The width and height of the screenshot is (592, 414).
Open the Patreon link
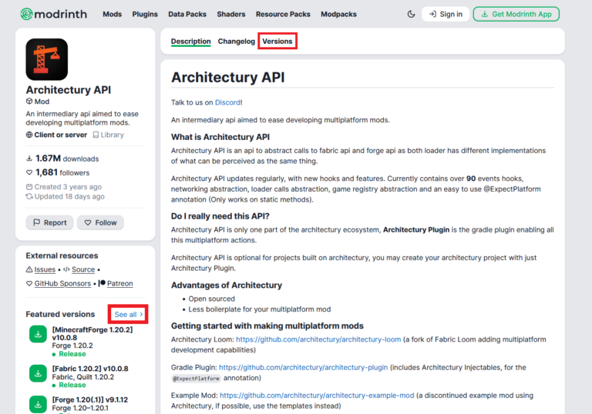119,283
